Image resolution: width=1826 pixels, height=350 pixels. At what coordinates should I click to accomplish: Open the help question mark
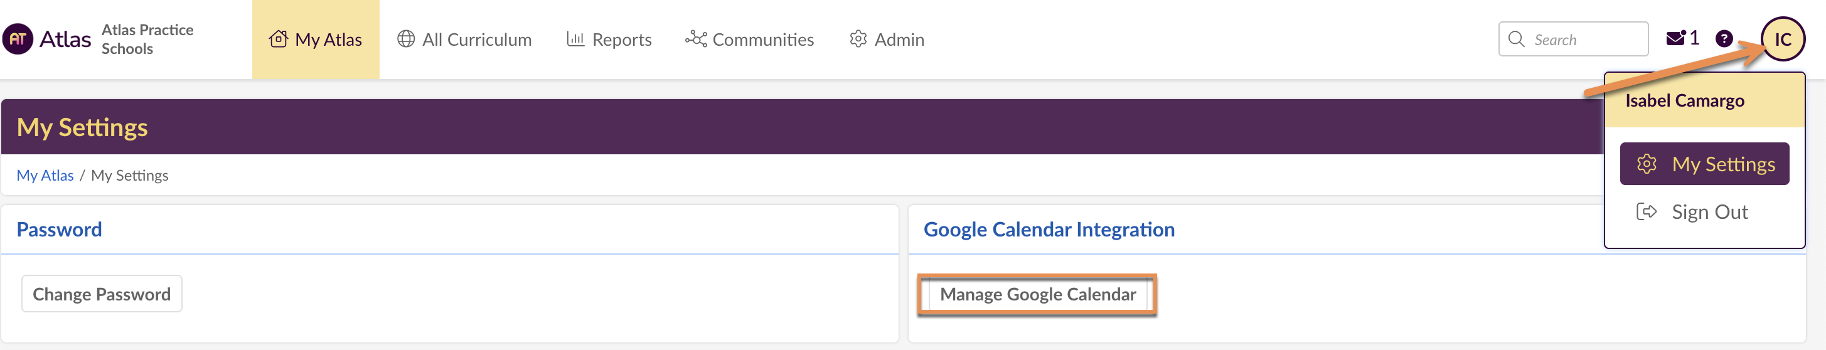click(1724, 39)
